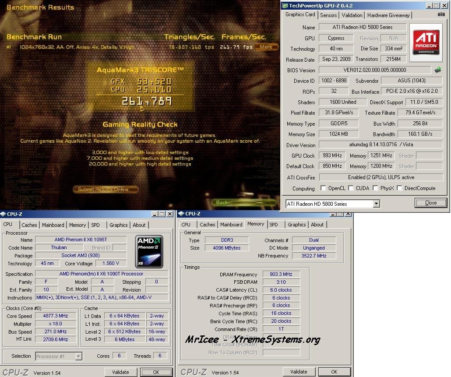Open the ATI Radeon HD 5800 Series dropdown
This screenshot has height=377, width=451.
tap(376, 204)
